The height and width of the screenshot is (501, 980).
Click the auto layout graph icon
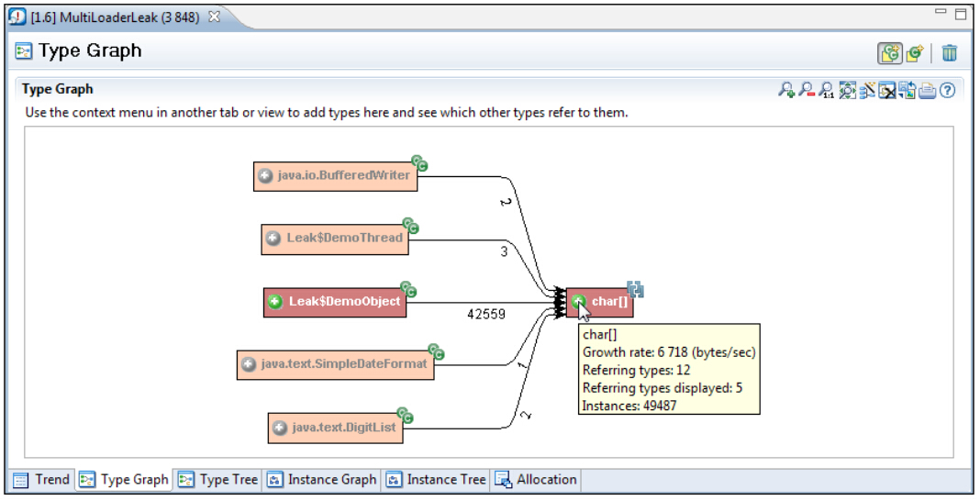[867, 90]
